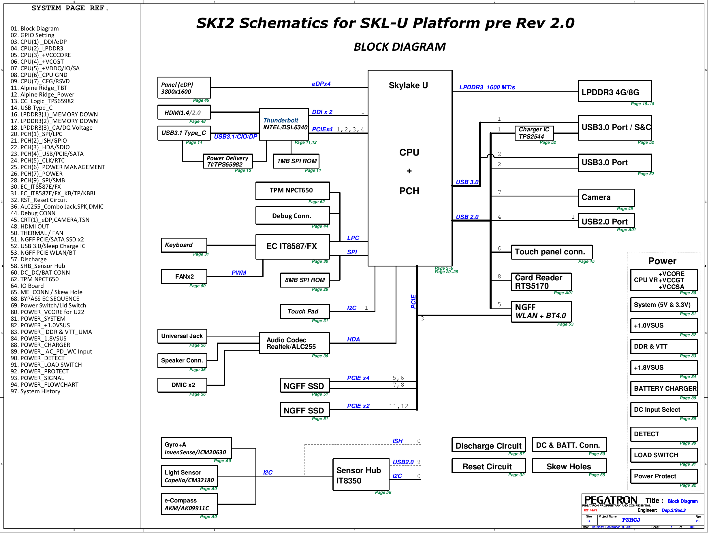Select the Thunderbolt INTEL/DSL6340 block
709x533 pixels.
tap(284, 124)
